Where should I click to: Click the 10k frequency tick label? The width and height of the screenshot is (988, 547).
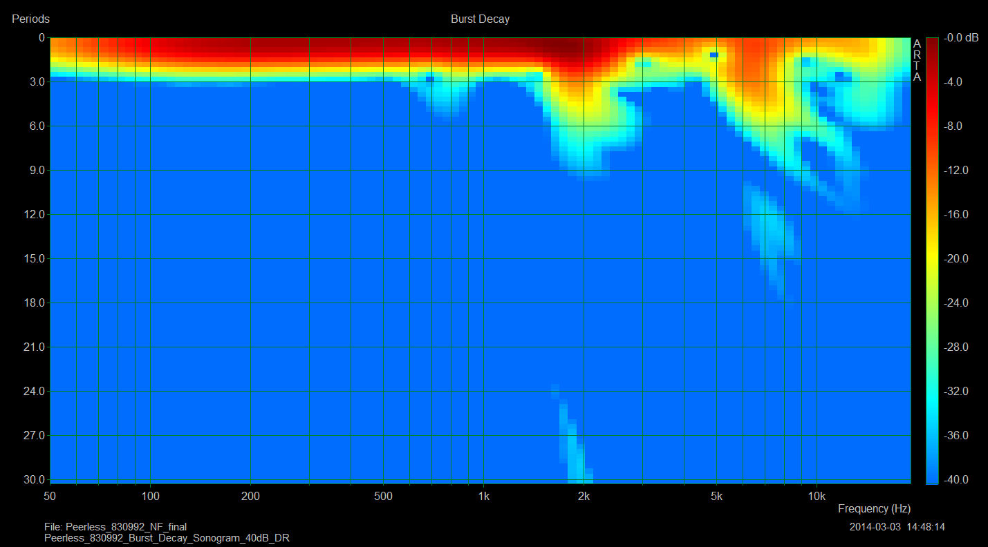817,497
